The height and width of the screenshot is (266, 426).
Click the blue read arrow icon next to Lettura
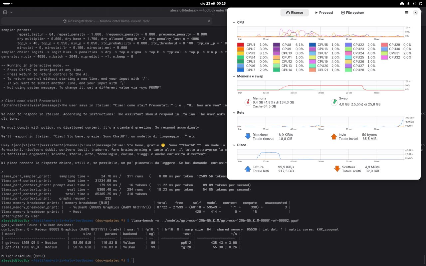click(x=248, y=169)
